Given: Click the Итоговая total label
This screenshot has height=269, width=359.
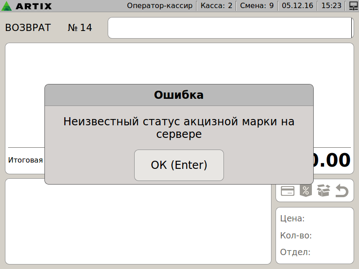Looking at the screenshot, I should point(26,160).
